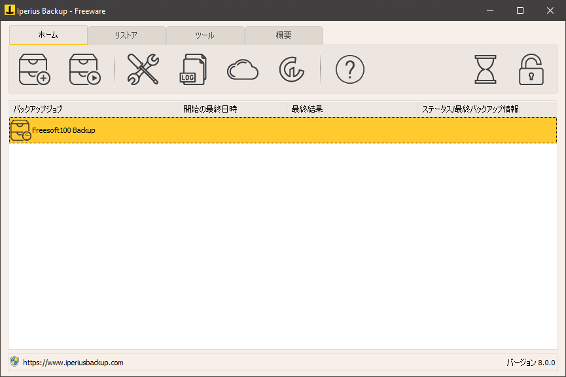Viewport: 566px width, 377px height.
Task: Switch to the ホーム tab
Action: 48,35
